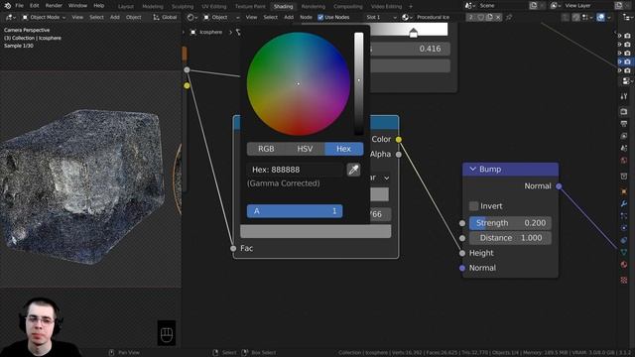This screenshot has width=635, height=357.
Task: Toggle the node editor overlay globe icon
Action: coord(601,18)
